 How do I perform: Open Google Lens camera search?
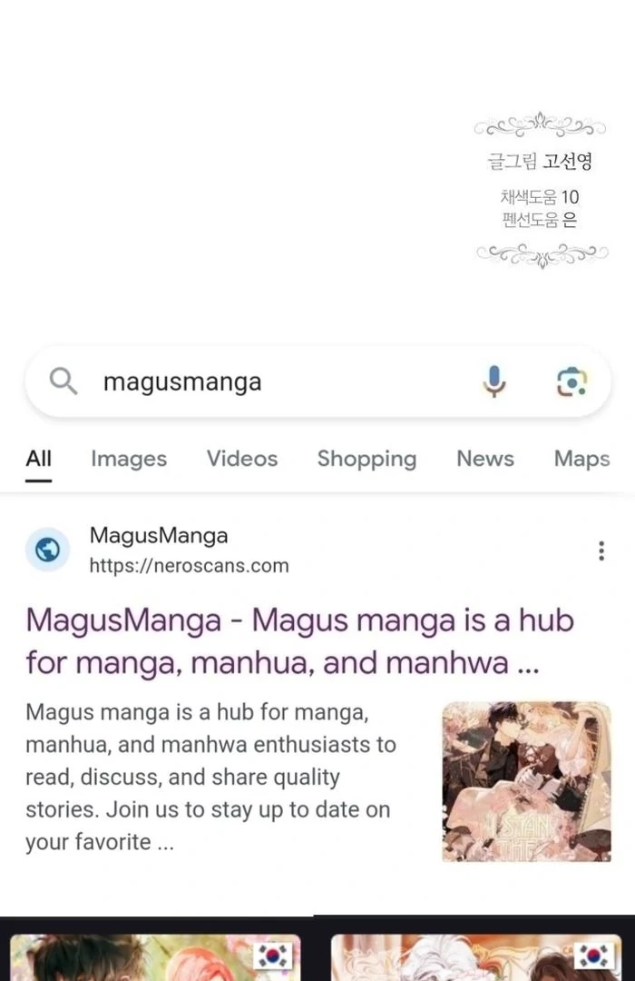(x=571, y=381)
